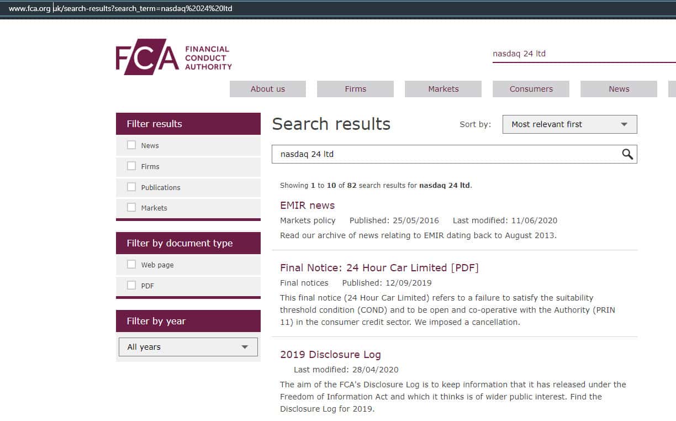Click 'Published: 25/05/2016' date text
The height and width of the screenshot is (421, 676).
[394, 220]
